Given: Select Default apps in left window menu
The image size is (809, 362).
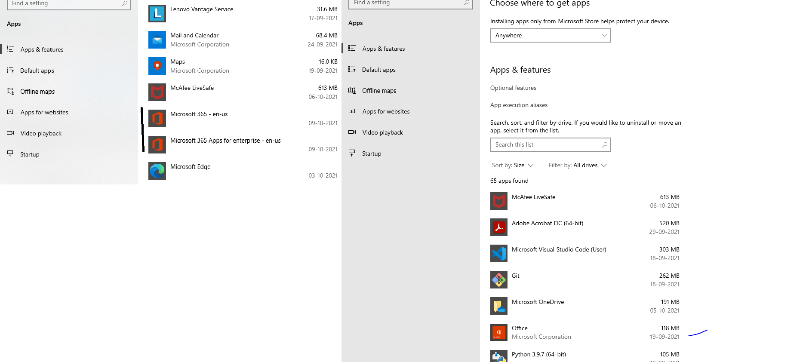Looking at the screenshot, I should (x=37, y=71).
